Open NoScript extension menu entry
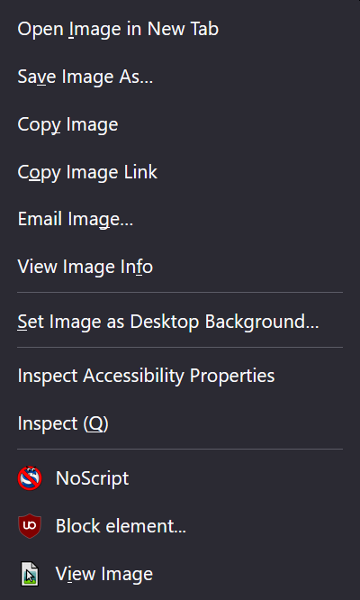This screenshot has width=360, height=600. pyautogui.click(x=180, y=478)
